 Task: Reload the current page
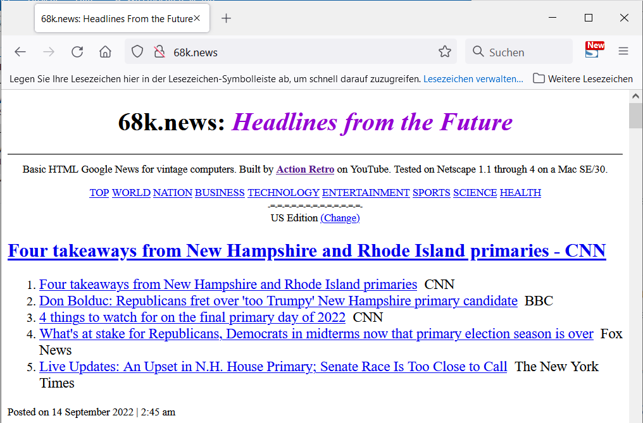pos(77,52)
